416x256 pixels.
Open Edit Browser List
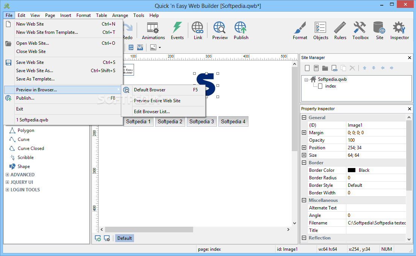[x=163, y=112]
